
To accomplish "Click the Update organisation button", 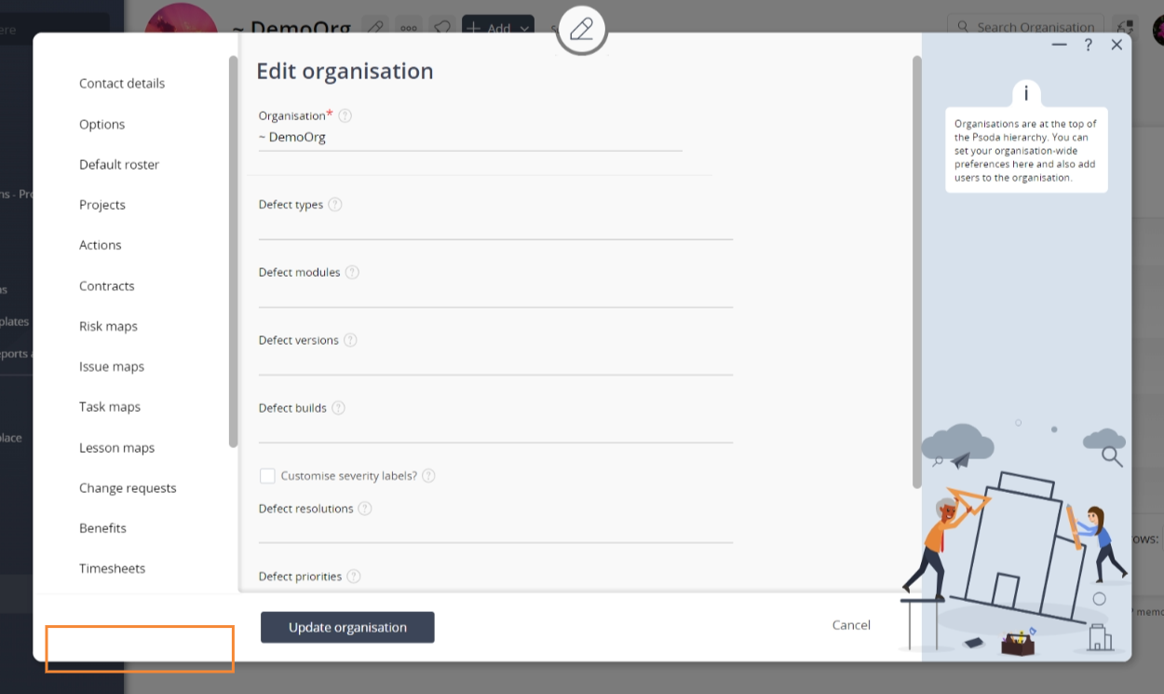I will (x=347, y=627).
